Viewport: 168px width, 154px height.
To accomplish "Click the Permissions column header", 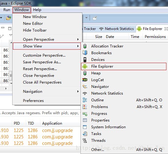I will tap(155, 37).
